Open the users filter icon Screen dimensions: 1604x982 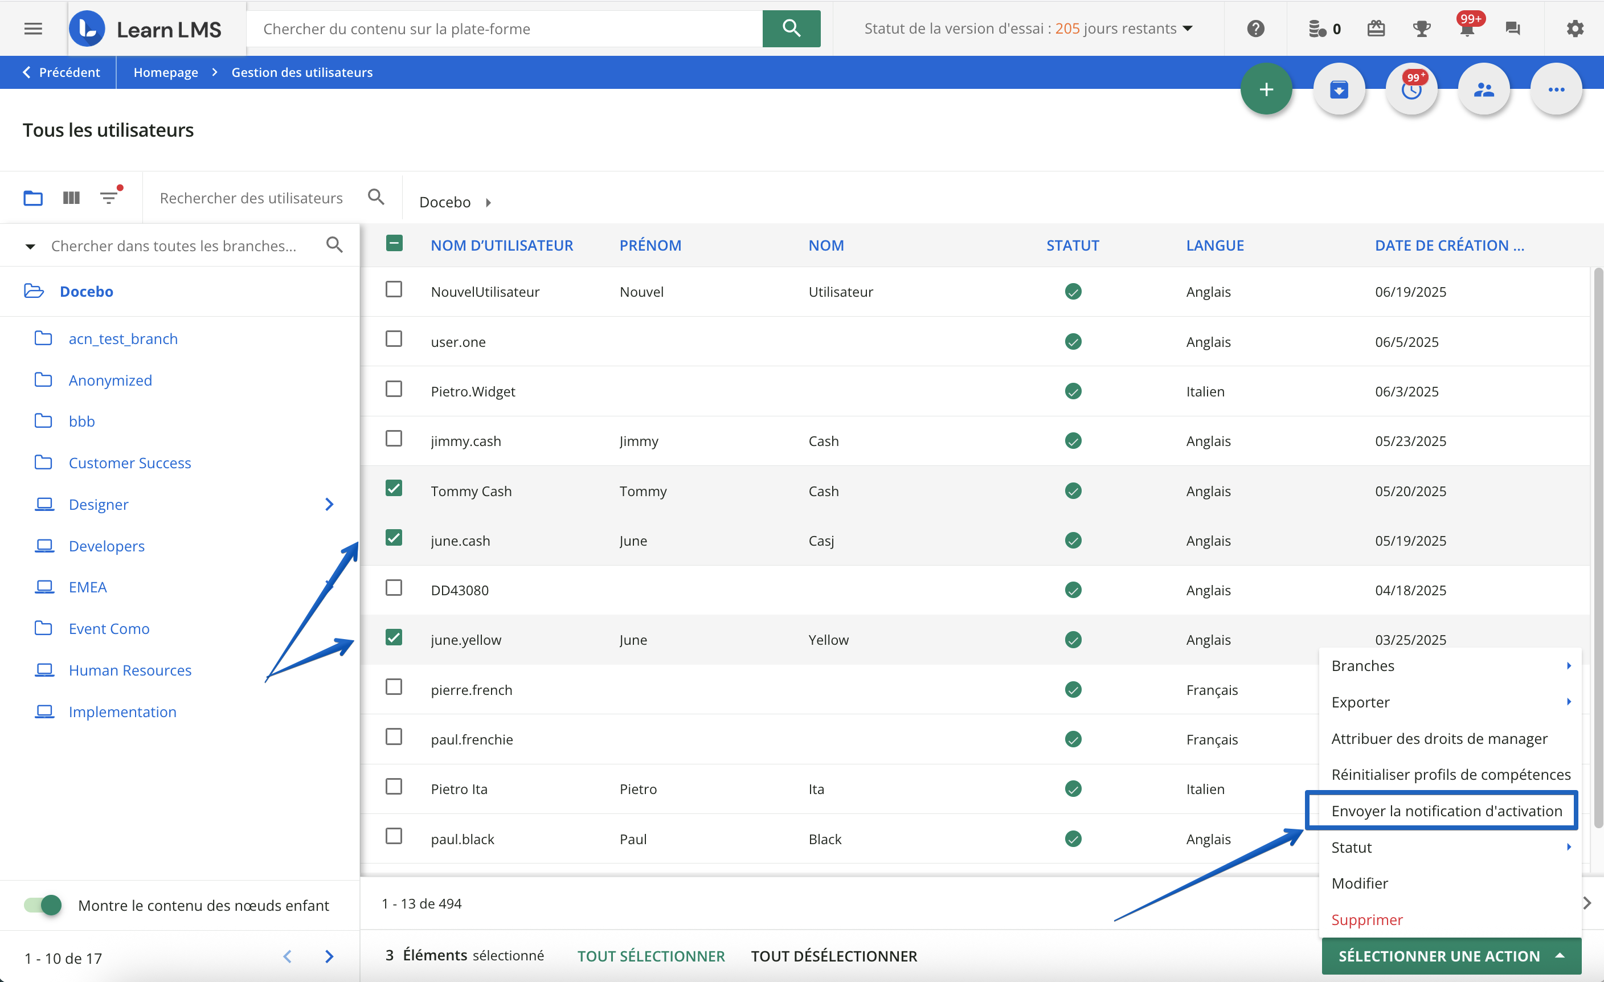pyautogui.click(x=109, y=197)
